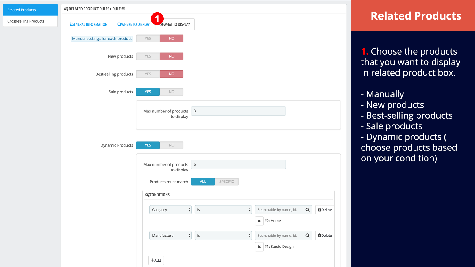Keep New products set to NO
Image resolution: width=475 pixels, height=267 pixels.
pyautogui.click(x=172, y=56)
